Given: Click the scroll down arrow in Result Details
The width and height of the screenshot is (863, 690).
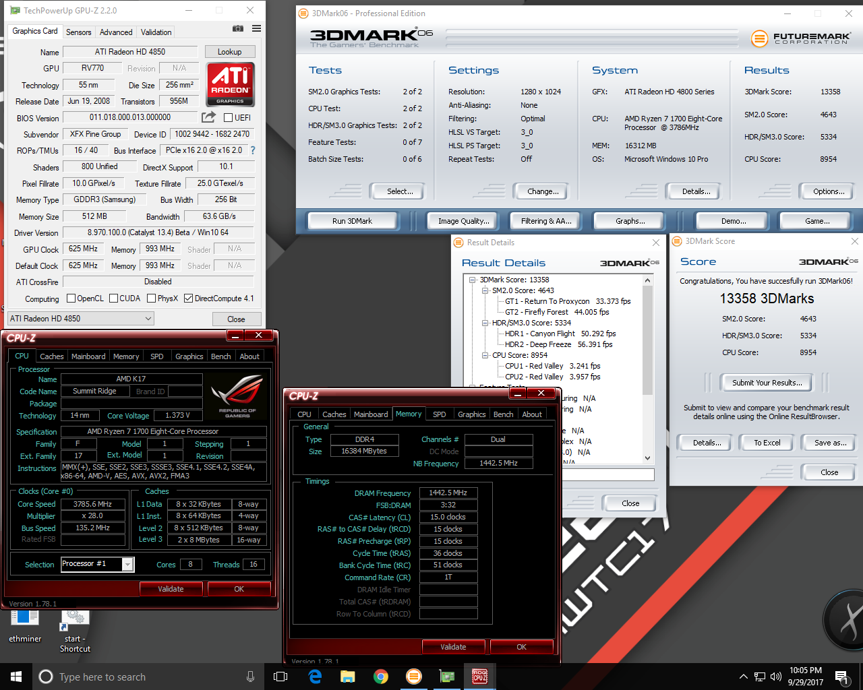Looking at the screenshot, I should (x=647, y=458).
